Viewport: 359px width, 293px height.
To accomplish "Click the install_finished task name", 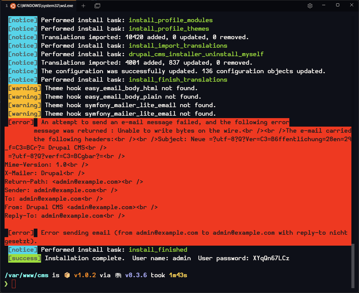I will (x=158, y=250).
